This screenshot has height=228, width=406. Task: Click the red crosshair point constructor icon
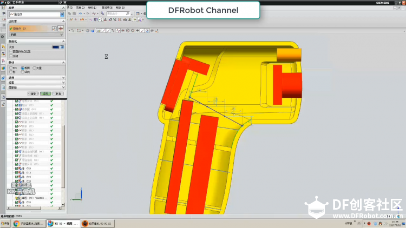61,28
